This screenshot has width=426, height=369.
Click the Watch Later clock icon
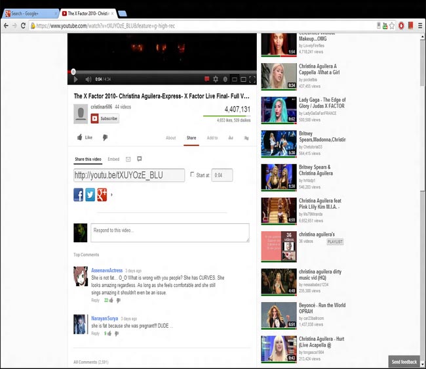coord(225,79)
